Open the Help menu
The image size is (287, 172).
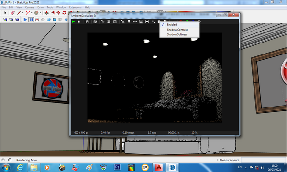[88, 7]
